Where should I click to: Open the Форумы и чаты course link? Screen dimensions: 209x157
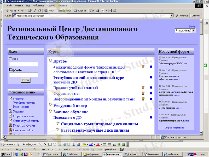(x=66, y=93)
